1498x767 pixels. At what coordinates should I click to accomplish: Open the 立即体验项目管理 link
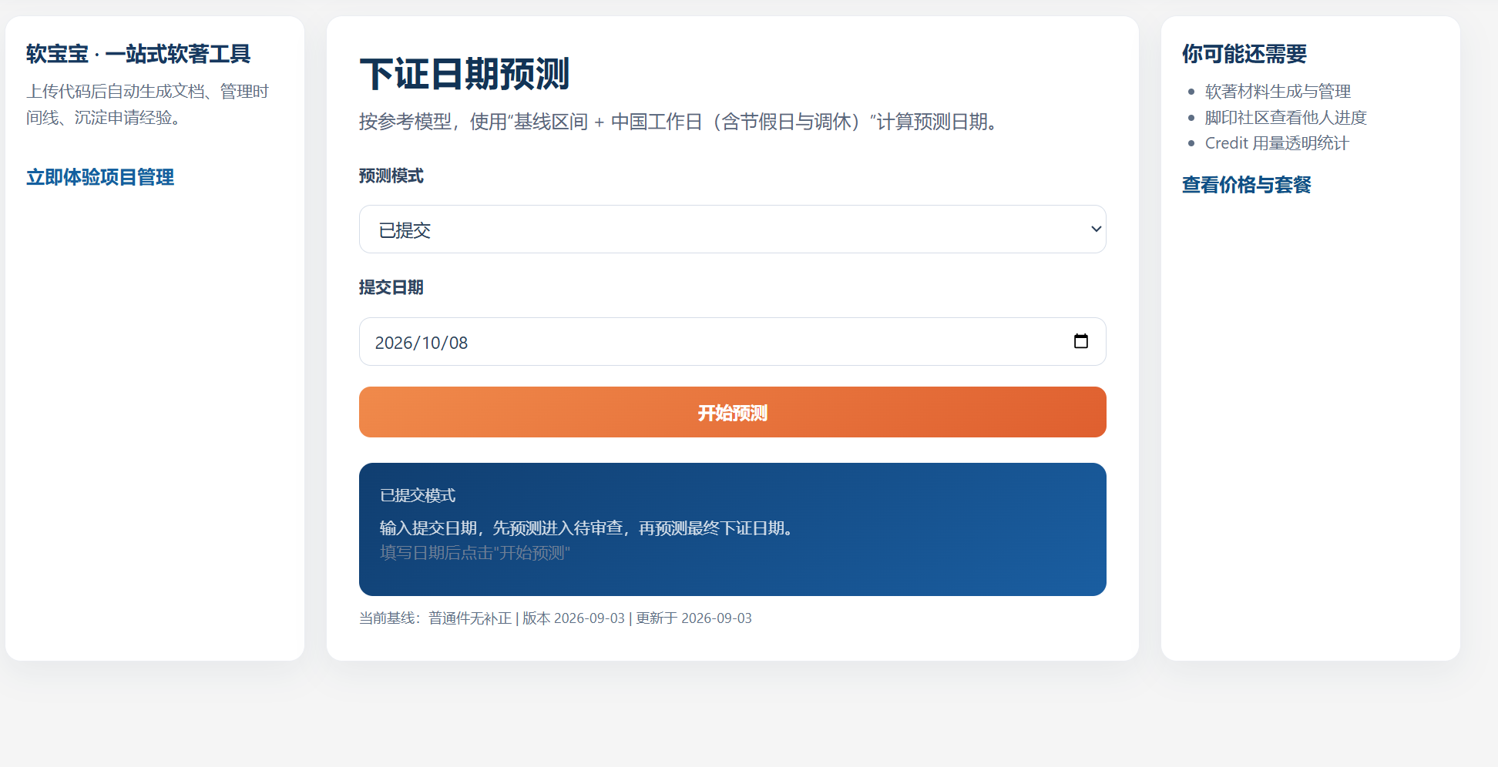pos(100,177)
